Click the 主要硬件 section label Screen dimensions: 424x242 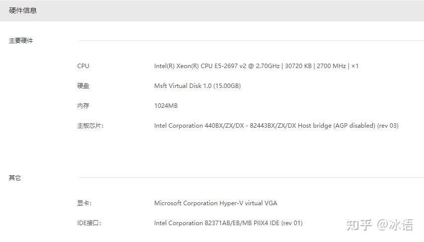[x=21, y=41]
